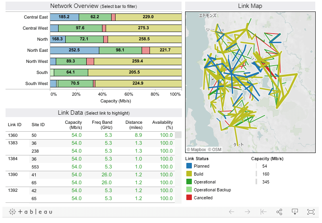Click the Undo arrow in Tableau toolbar
This screenshot has width=322, height=223.
point(231,212)
